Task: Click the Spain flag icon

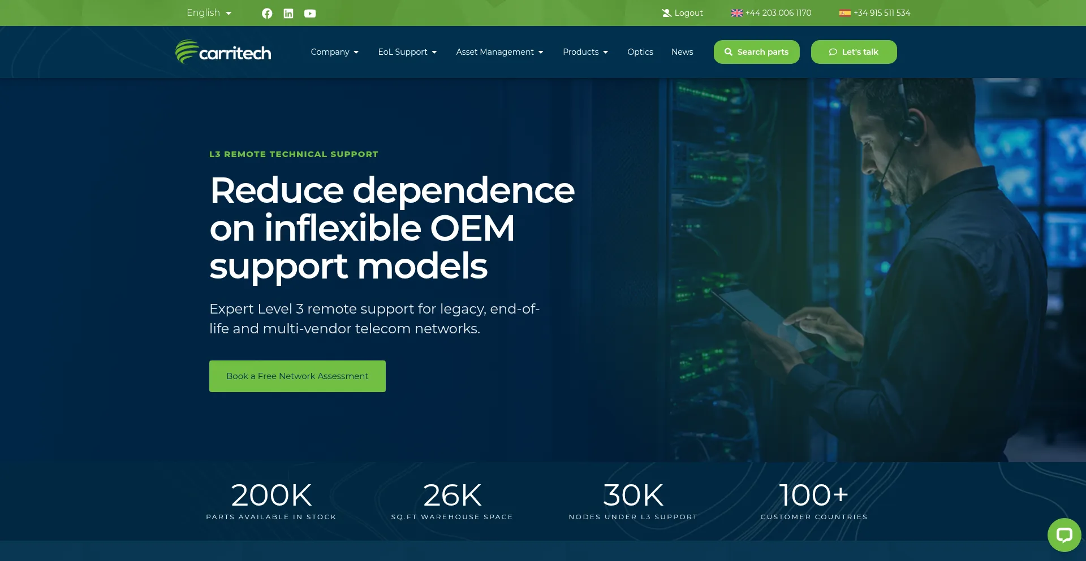Action: [x=845, y=13]
